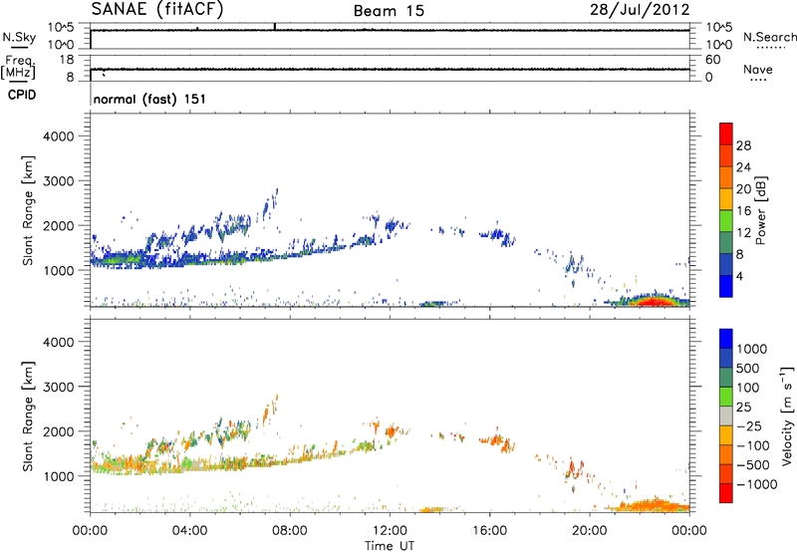Click the 'Beam 15' label
This screenshot has width=797, height=552.
tap(389, 11)
